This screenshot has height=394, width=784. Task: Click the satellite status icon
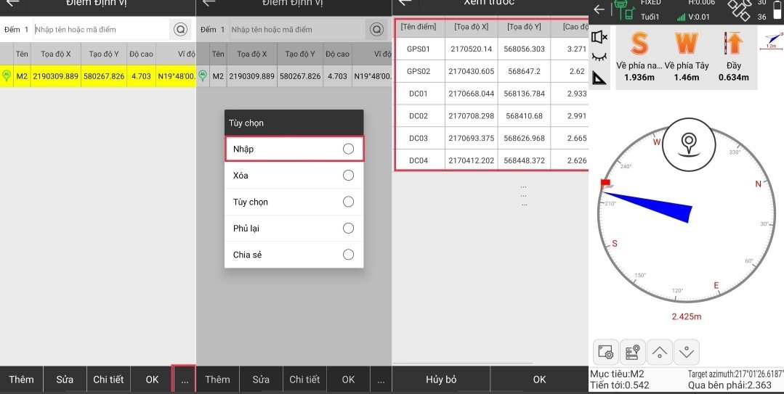pos(740,9)
